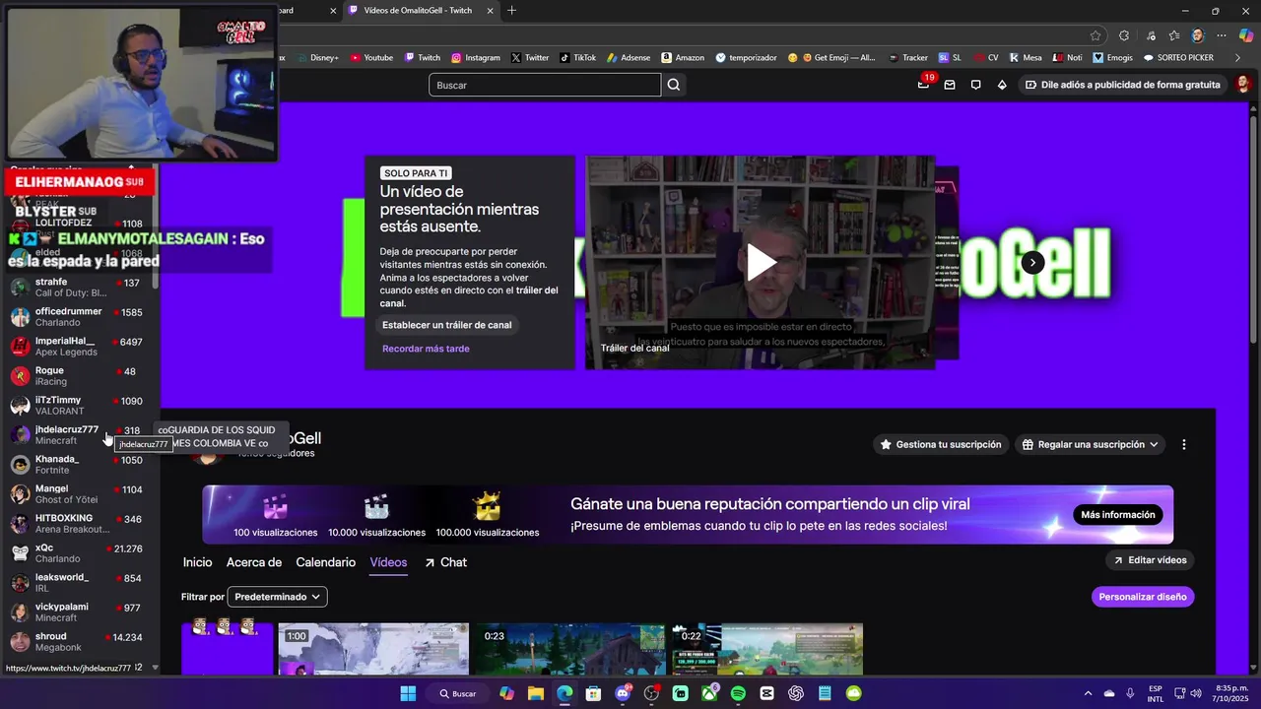Bookmark this page with the star icon
Viewport: 1261px width, 709px height.
tap(1095, 35)
